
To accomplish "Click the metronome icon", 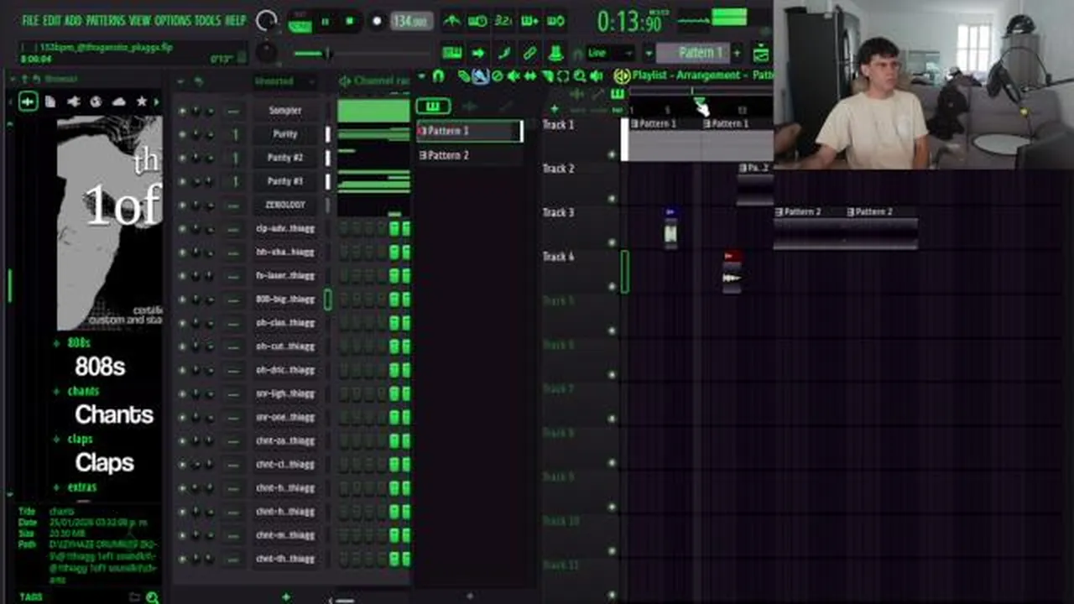I will (451, 21).
